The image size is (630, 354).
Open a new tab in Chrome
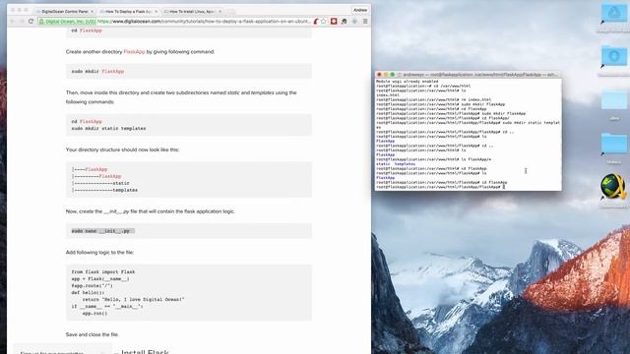pos(230,12)
